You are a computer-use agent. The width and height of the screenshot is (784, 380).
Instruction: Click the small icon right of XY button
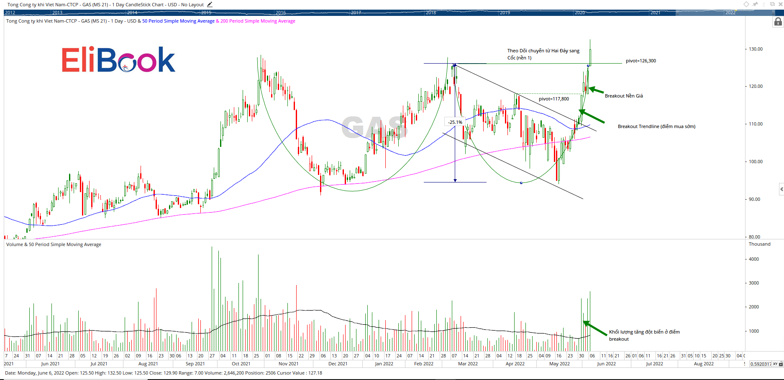point(781,364)
